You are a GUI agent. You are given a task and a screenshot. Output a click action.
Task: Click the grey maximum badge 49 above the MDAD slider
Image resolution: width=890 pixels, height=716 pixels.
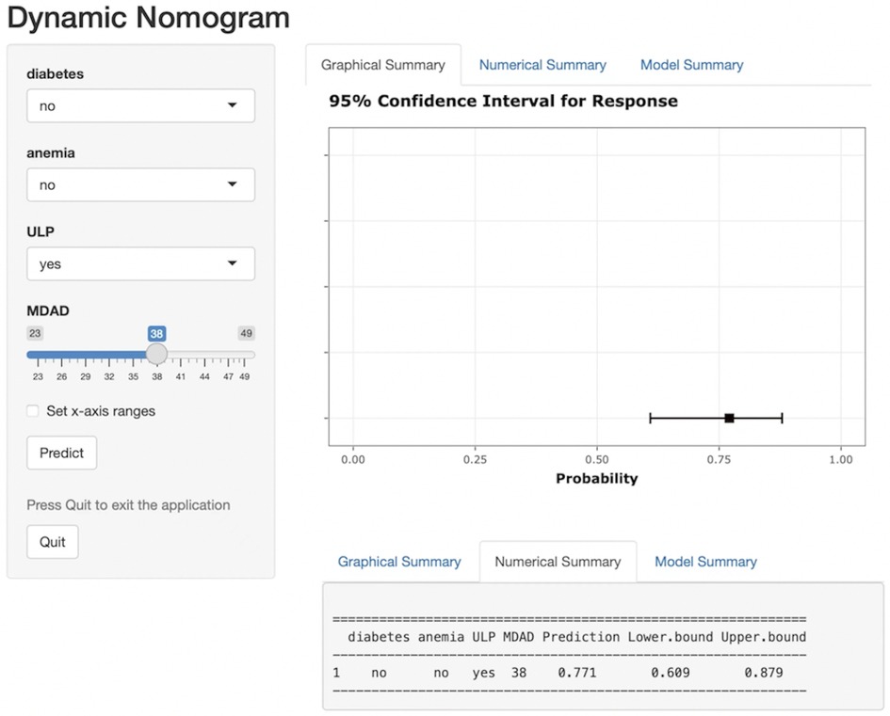pyautogui.click(x=246, y=334)
